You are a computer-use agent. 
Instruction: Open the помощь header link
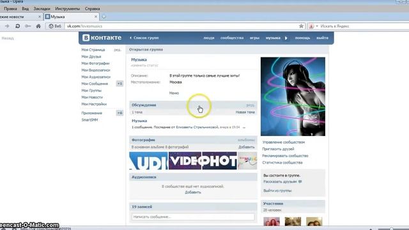pyautogui.click(x=302, y=38)
